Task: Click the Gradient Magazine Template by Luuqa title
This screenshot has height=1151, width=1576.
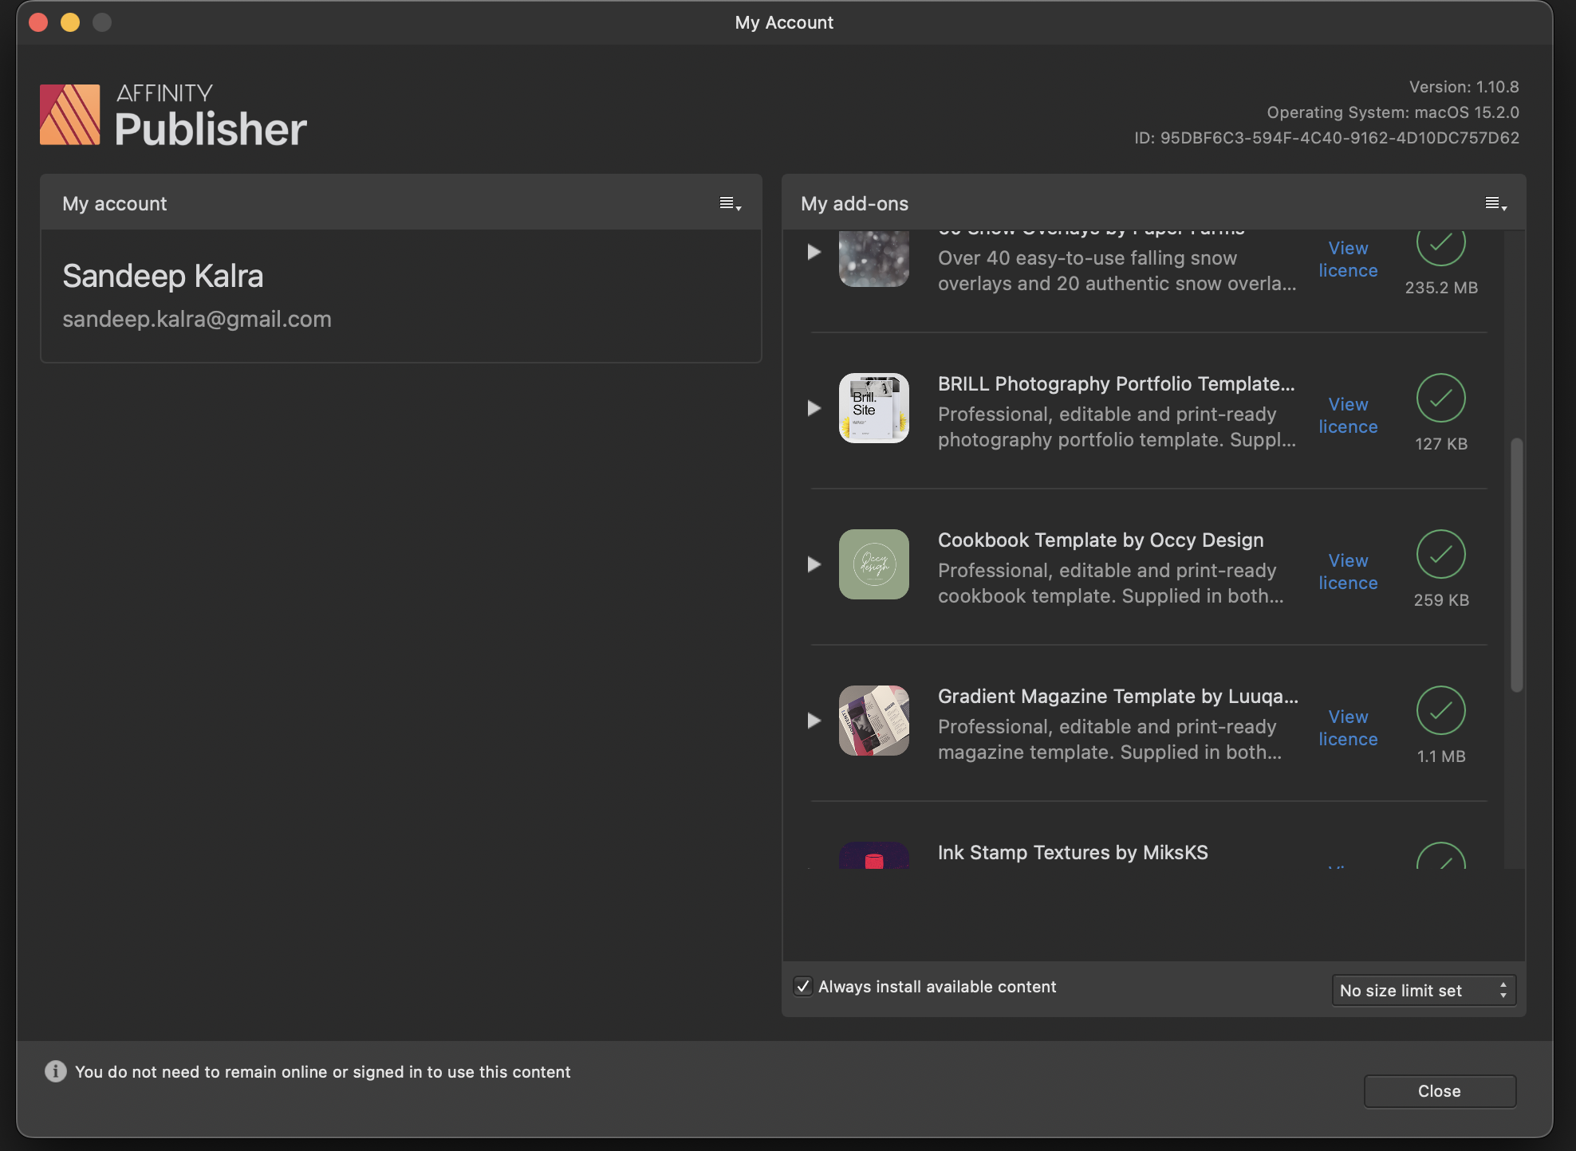Action: 1118,696
